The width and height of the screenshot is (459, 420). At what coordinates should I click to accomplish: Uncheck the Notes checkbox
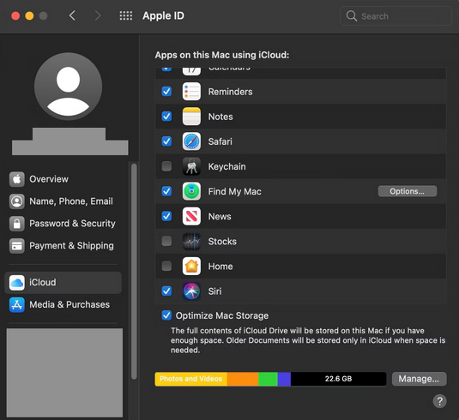click(166, 117)
